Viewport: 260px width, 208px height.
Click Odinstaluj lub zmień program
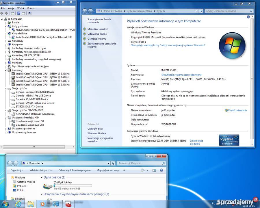[x=75, y=170]
